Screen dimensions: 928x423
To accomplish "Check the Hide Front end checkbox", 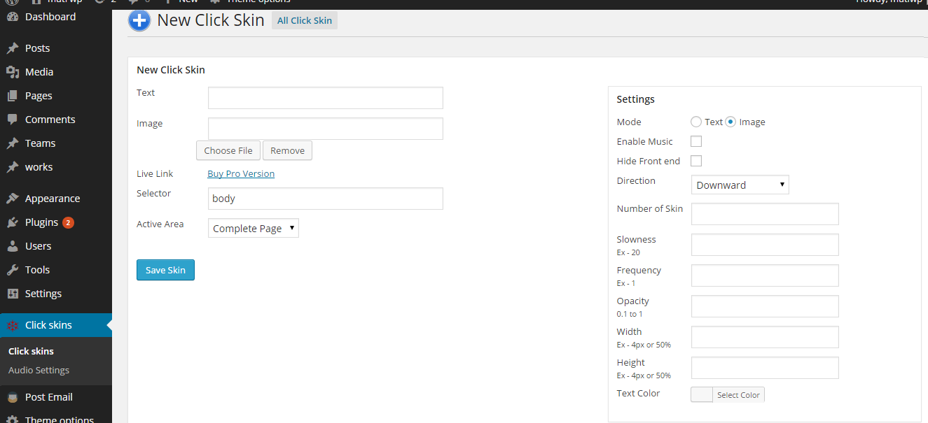I will point(696,161).
